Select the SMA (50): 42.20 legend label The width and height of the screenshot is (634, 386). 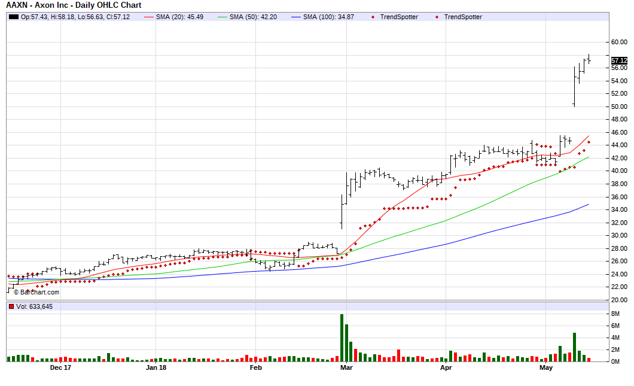click(253, 17)
